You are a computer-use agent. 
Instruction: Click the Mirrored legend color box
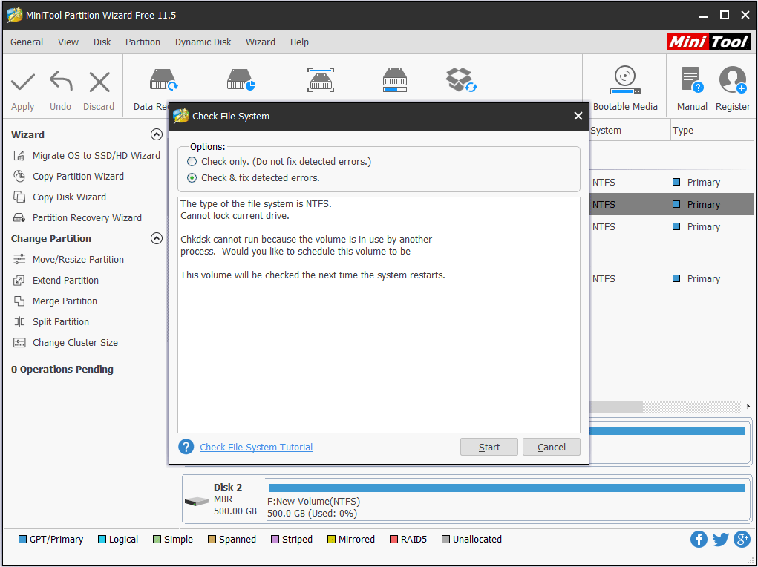coord(331,539)
